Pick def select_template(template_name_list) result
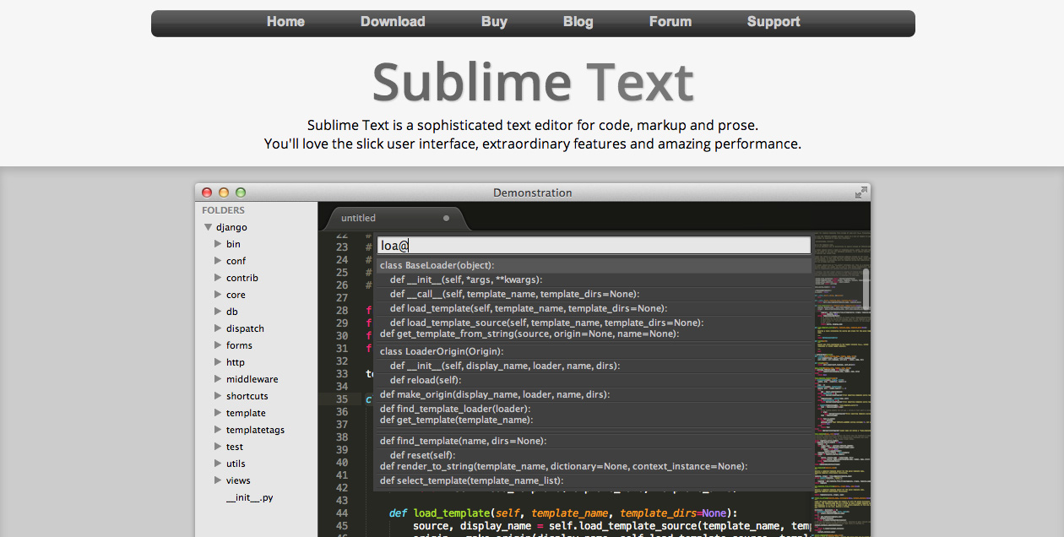Image resolution: width=1064 pixels, height=537 pixels. click(x=593, y=480)
